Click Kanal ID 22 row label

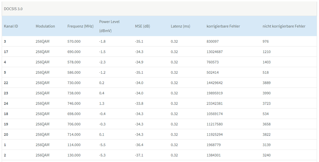pos(6,83)
